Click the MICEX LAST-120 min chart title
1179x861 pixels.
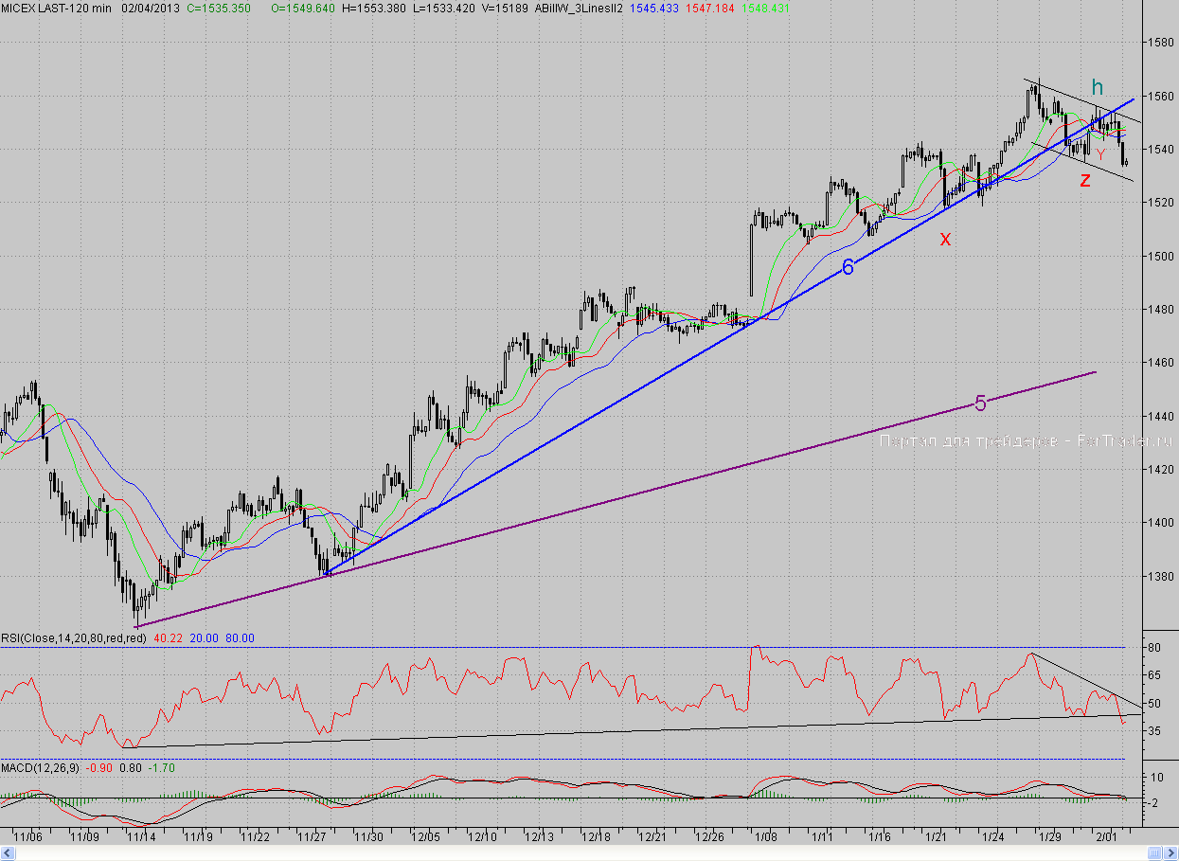(58, 8)
